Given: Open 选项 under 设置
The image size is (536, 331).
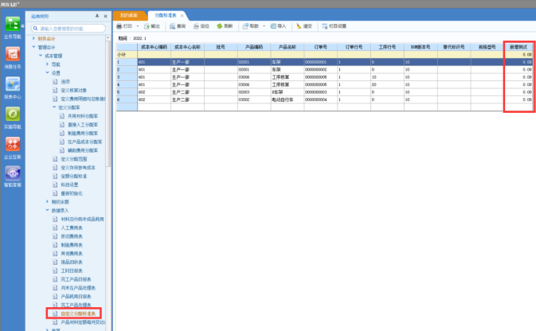Looking at the screenshot, I should point(65,82).
